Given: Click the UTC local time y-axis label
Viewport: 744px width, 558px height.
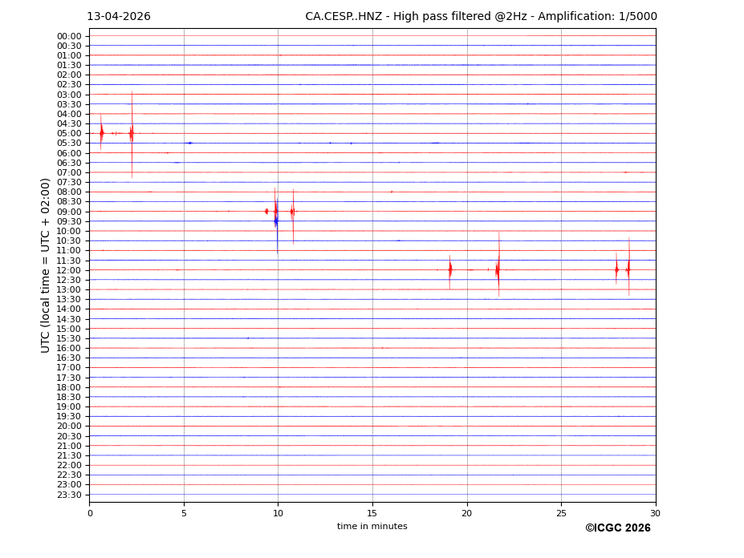Looking at the screenshot, I should 47,265.
